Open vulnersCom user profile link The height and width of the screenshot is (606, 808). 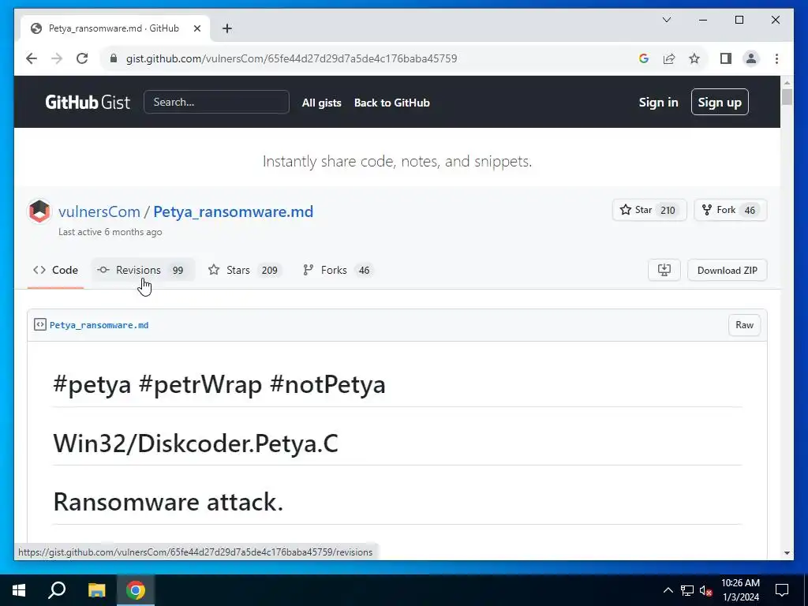click(99, 211)
